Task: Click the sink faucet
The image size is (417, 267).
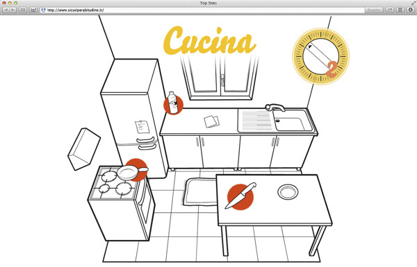Action: pos(275,107)
